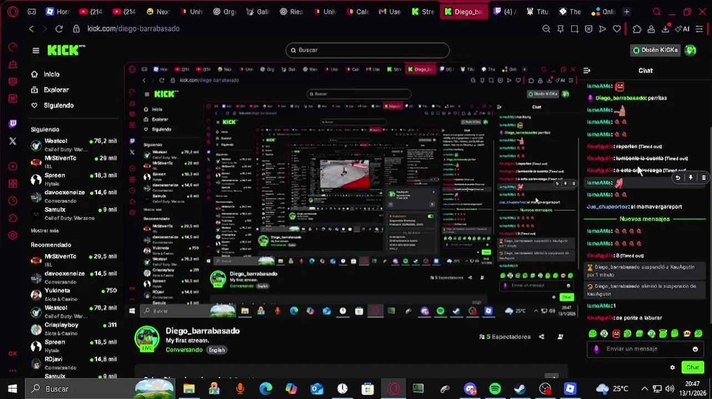Open the extensions cube icon in sidebar
Image resolution: width=712 pixels, height=399 pixels.
click(13, 218)
